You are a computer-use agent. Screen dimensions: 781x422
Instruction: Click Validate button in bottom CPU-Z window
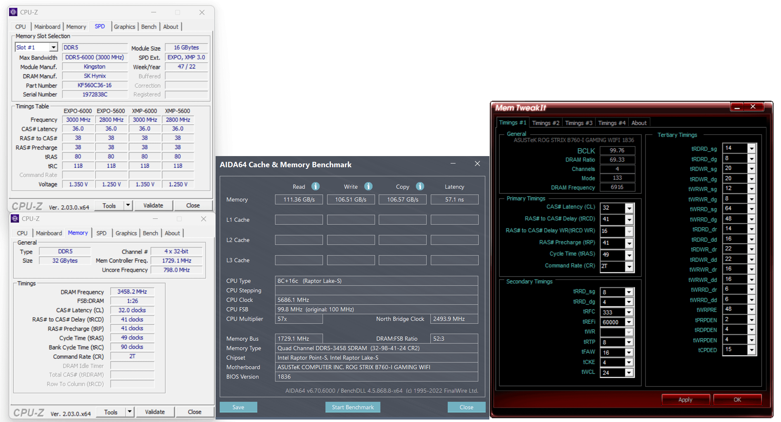click(x=155, y=412)
